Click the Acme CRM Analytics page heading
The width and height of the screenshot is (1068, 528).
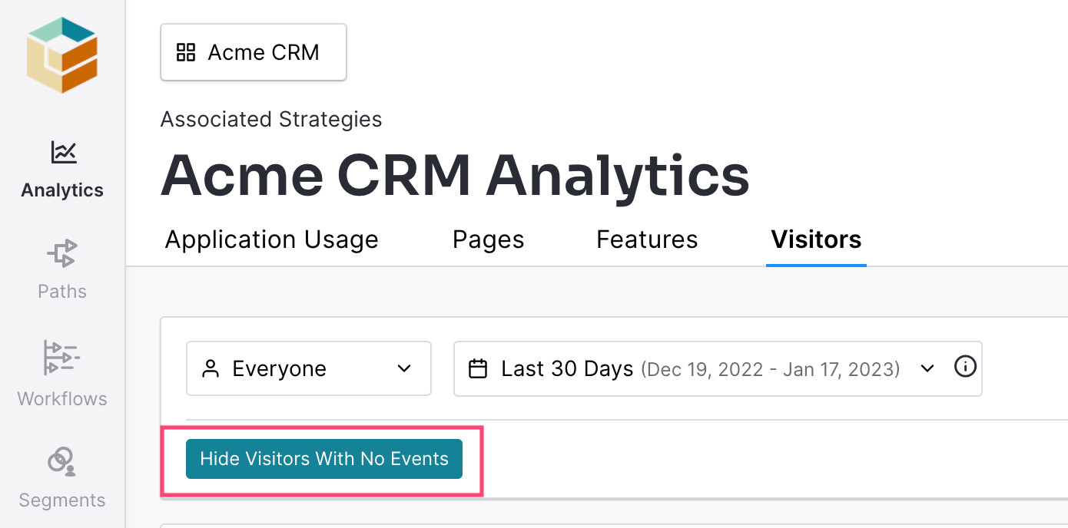[455, 175]
